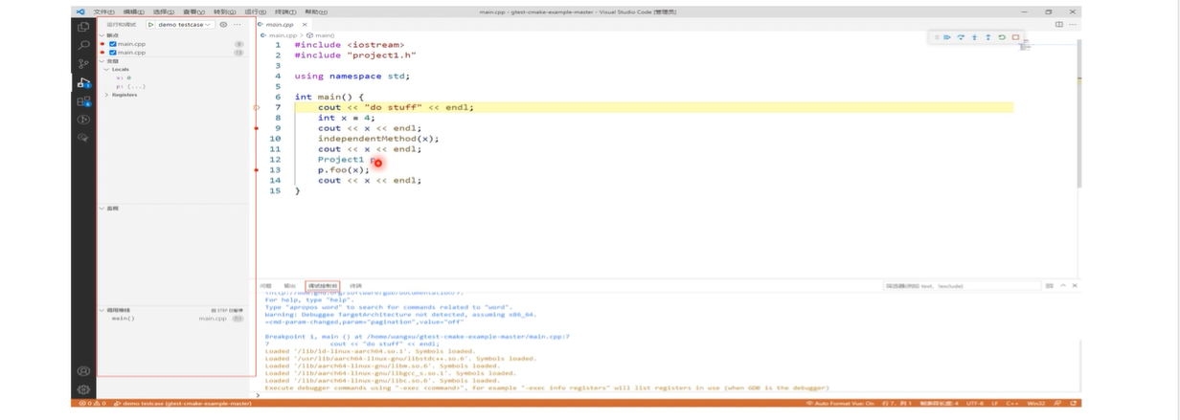Open the Run menu
The height and width of the screenshot is (420, 1180).
[255, 11]
